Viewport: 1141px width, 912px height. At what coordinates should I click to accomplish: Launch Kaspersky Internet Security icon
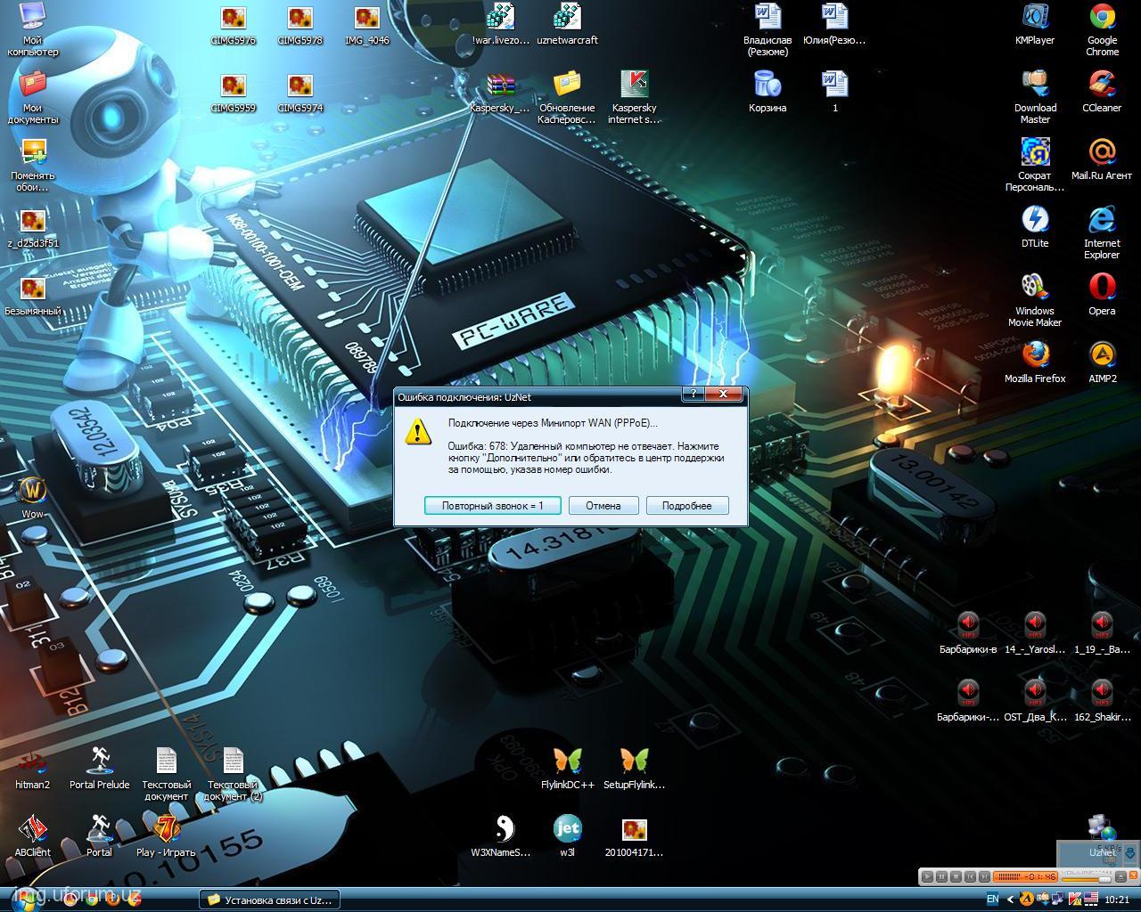(x=634, y=98)
